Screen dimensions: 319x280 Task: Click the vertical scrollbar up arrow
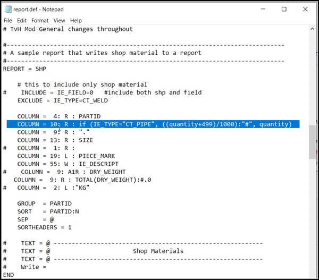click(313, 29)
